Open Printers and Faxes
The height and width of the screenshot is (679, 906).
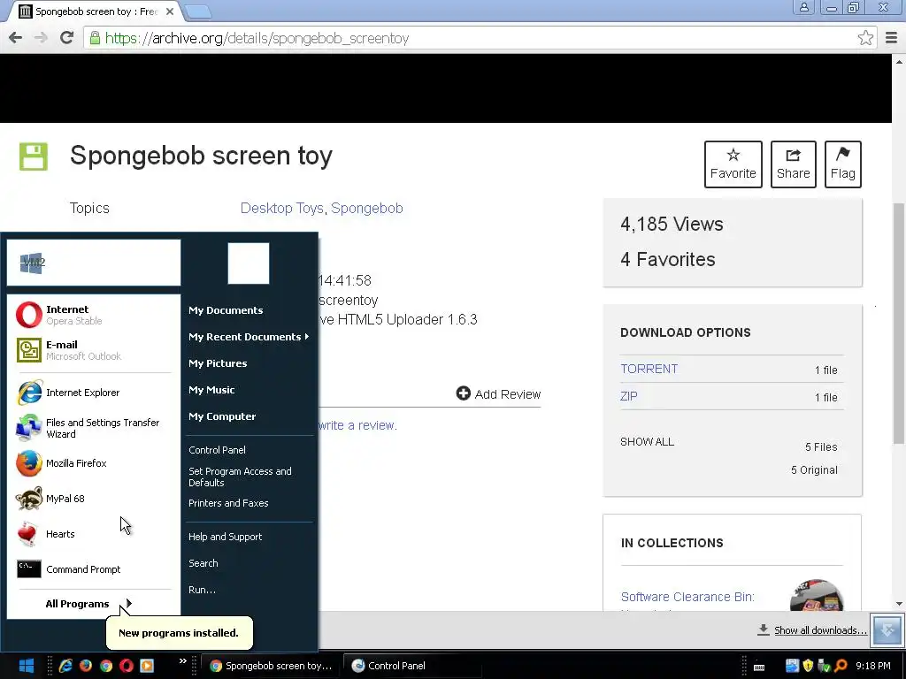click(x=228, y=503)
